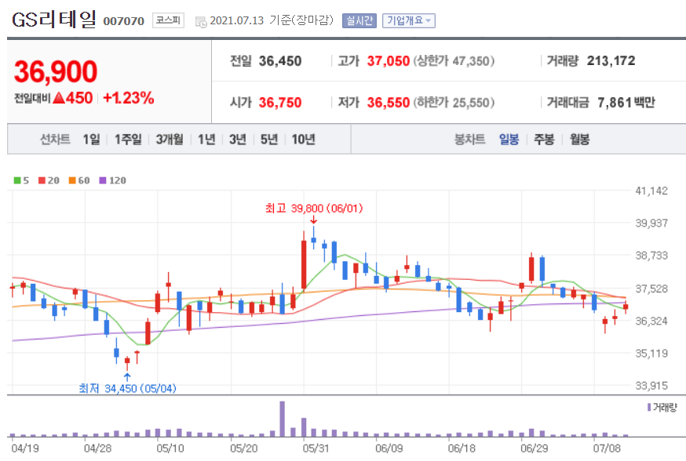
Task: Select the 1주일 line chart tab
Action: pyautogui.click(x=128, y=140)
